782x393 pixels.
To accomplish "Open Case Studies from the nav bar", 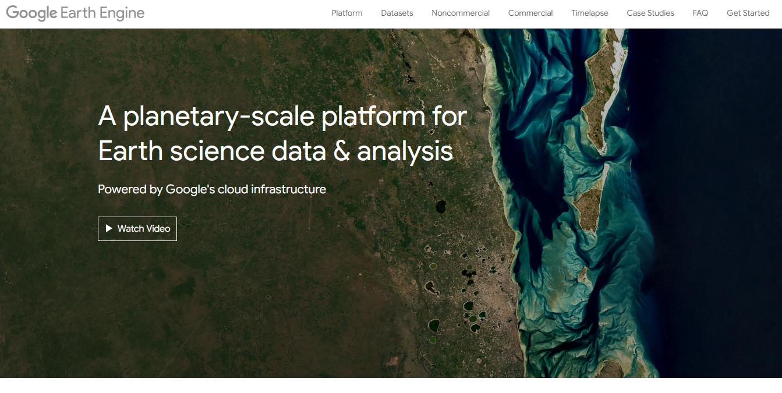I will (x=650, y=13).
